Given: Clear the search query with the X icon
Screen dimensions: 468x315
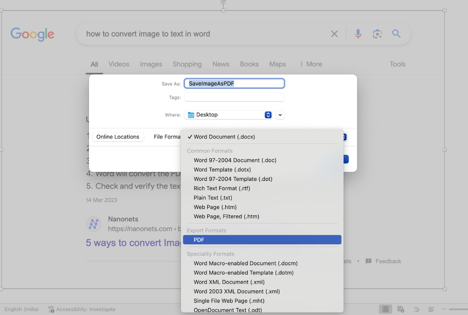Looking at the screenshot, I should click(334, 34).
